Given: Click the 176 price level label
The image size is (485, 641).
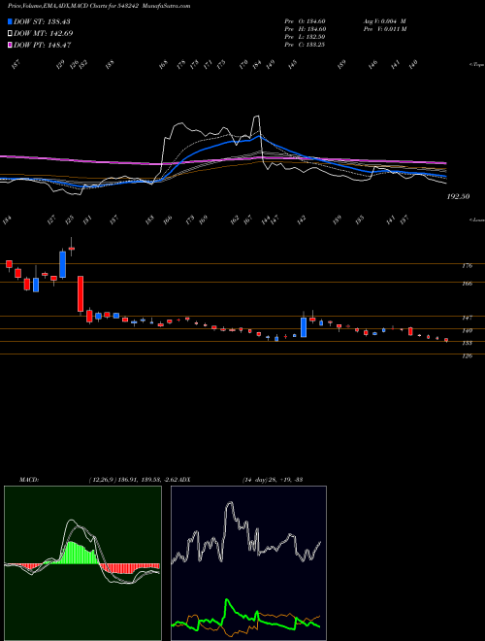Looking at the screenshot, I should pos(468,266).
